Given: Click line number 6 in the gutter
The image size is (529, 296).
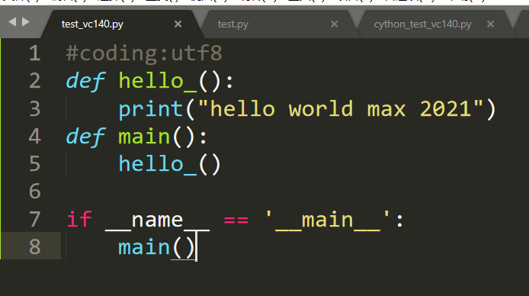Looking at the screenshot, I should (35, 191).
